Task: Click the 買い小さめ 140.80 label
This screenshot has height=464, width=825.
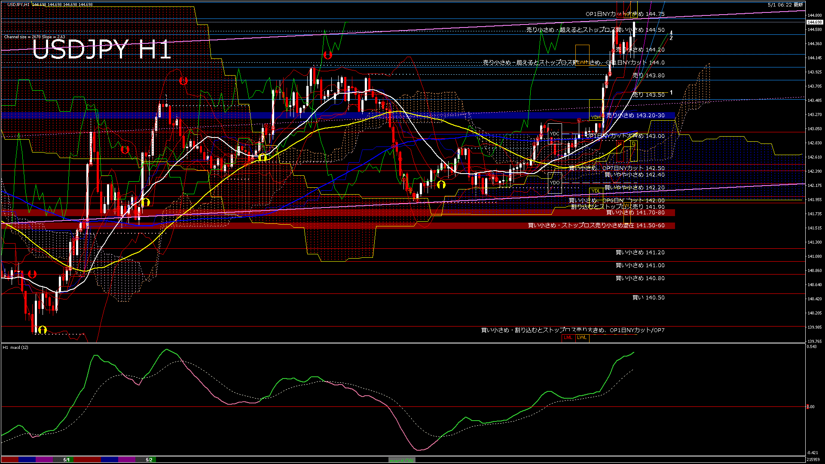Action: coord(640,278)
